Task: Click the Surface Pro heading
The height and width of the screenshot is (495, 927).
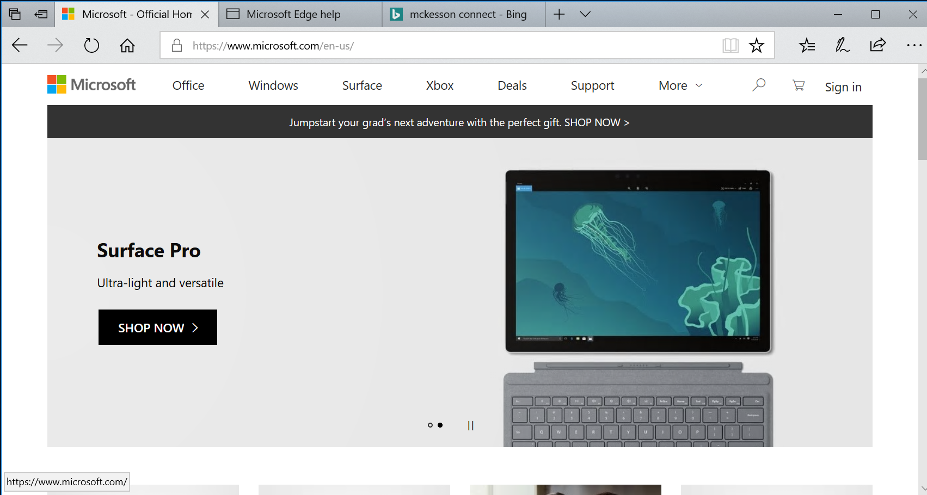Action: click(x=149, y=251)
